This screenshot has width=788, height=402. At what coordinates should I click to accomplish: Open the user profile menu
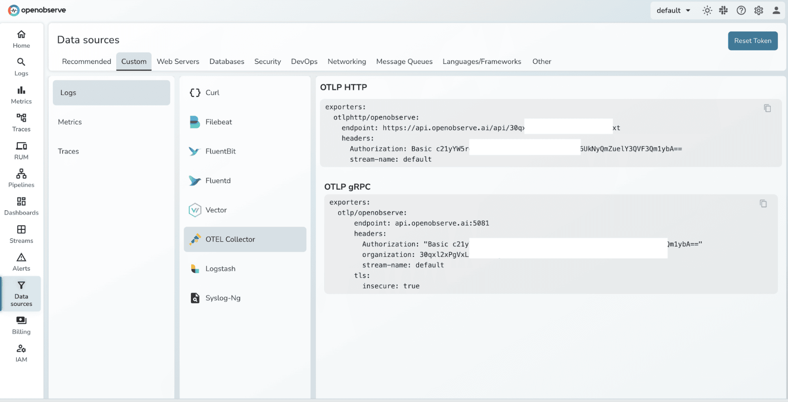(x=776, y=10)
